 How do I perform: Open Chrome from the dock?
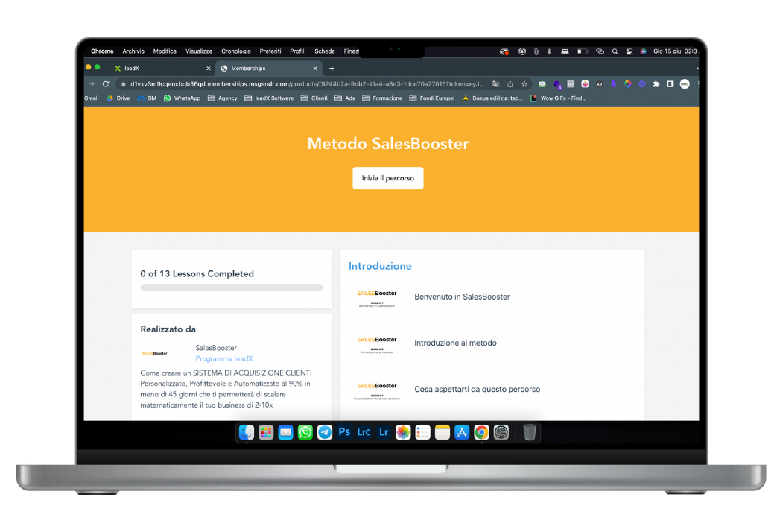481,432
